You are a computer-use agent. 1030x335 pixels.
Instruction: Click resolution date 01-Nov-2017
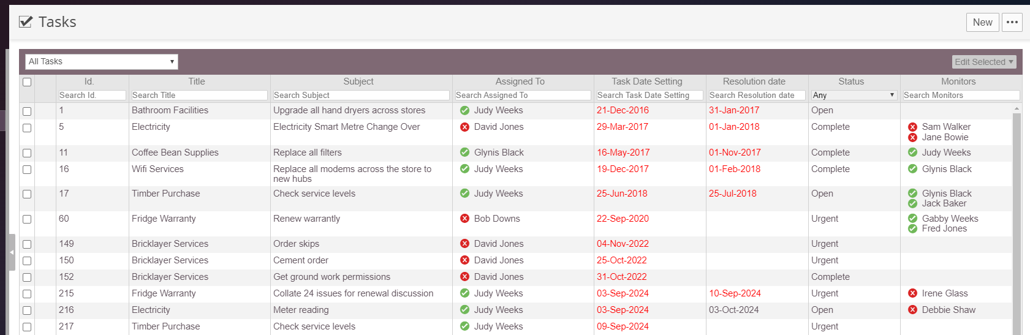735,152
